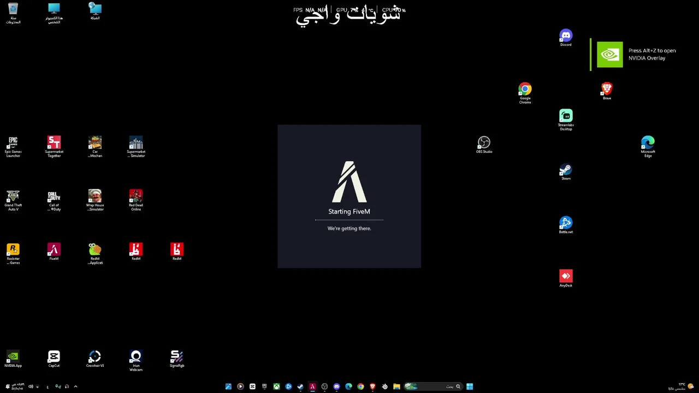
Task: Select the Grand Theft Auto V shortcut
Action: coord(13,200)
